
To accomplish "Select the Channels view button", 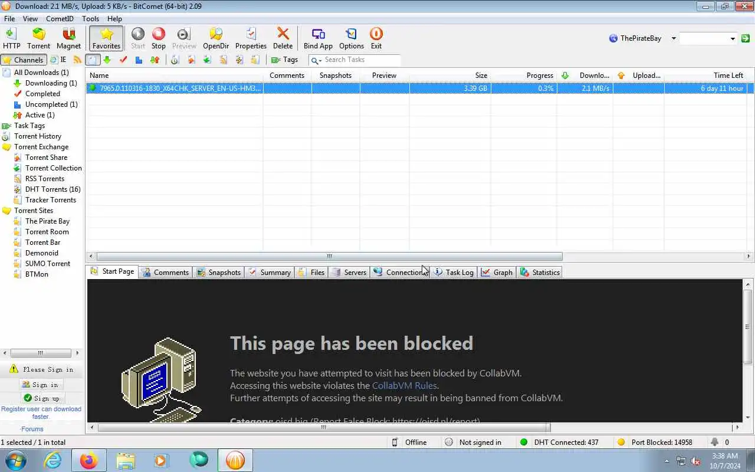I will 23,60.
